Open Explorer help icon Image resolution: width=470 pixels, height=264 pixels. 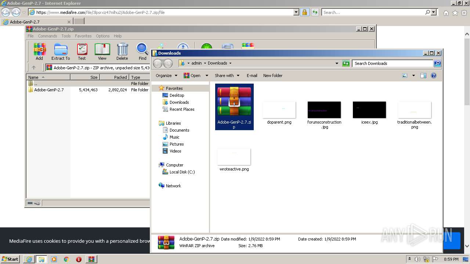pyautogui.click(x=434, y=76)
